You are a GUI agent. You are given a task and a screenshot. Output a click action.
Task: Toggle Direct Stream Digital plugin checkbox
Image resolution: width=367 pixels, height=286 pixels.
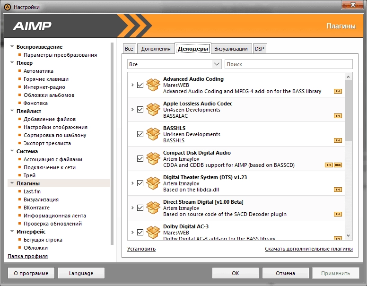[140, 208]
